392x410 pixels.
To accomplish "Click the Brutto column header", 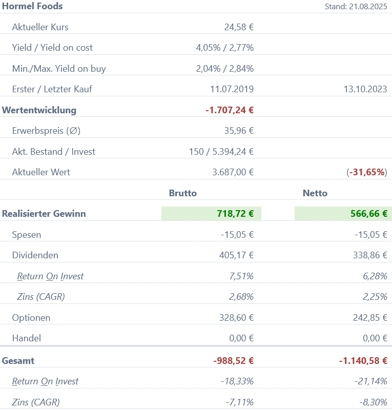I will [183, 193].
